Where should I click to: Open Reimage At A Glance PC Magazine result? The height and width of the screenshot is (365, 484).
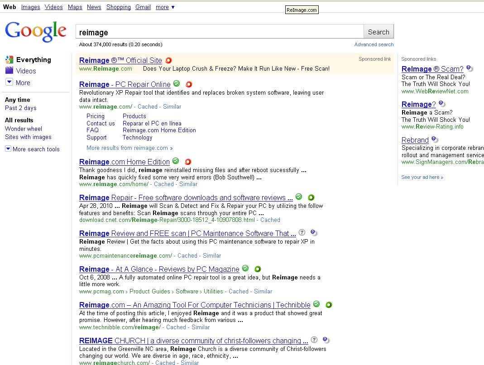tap(159, 269)
